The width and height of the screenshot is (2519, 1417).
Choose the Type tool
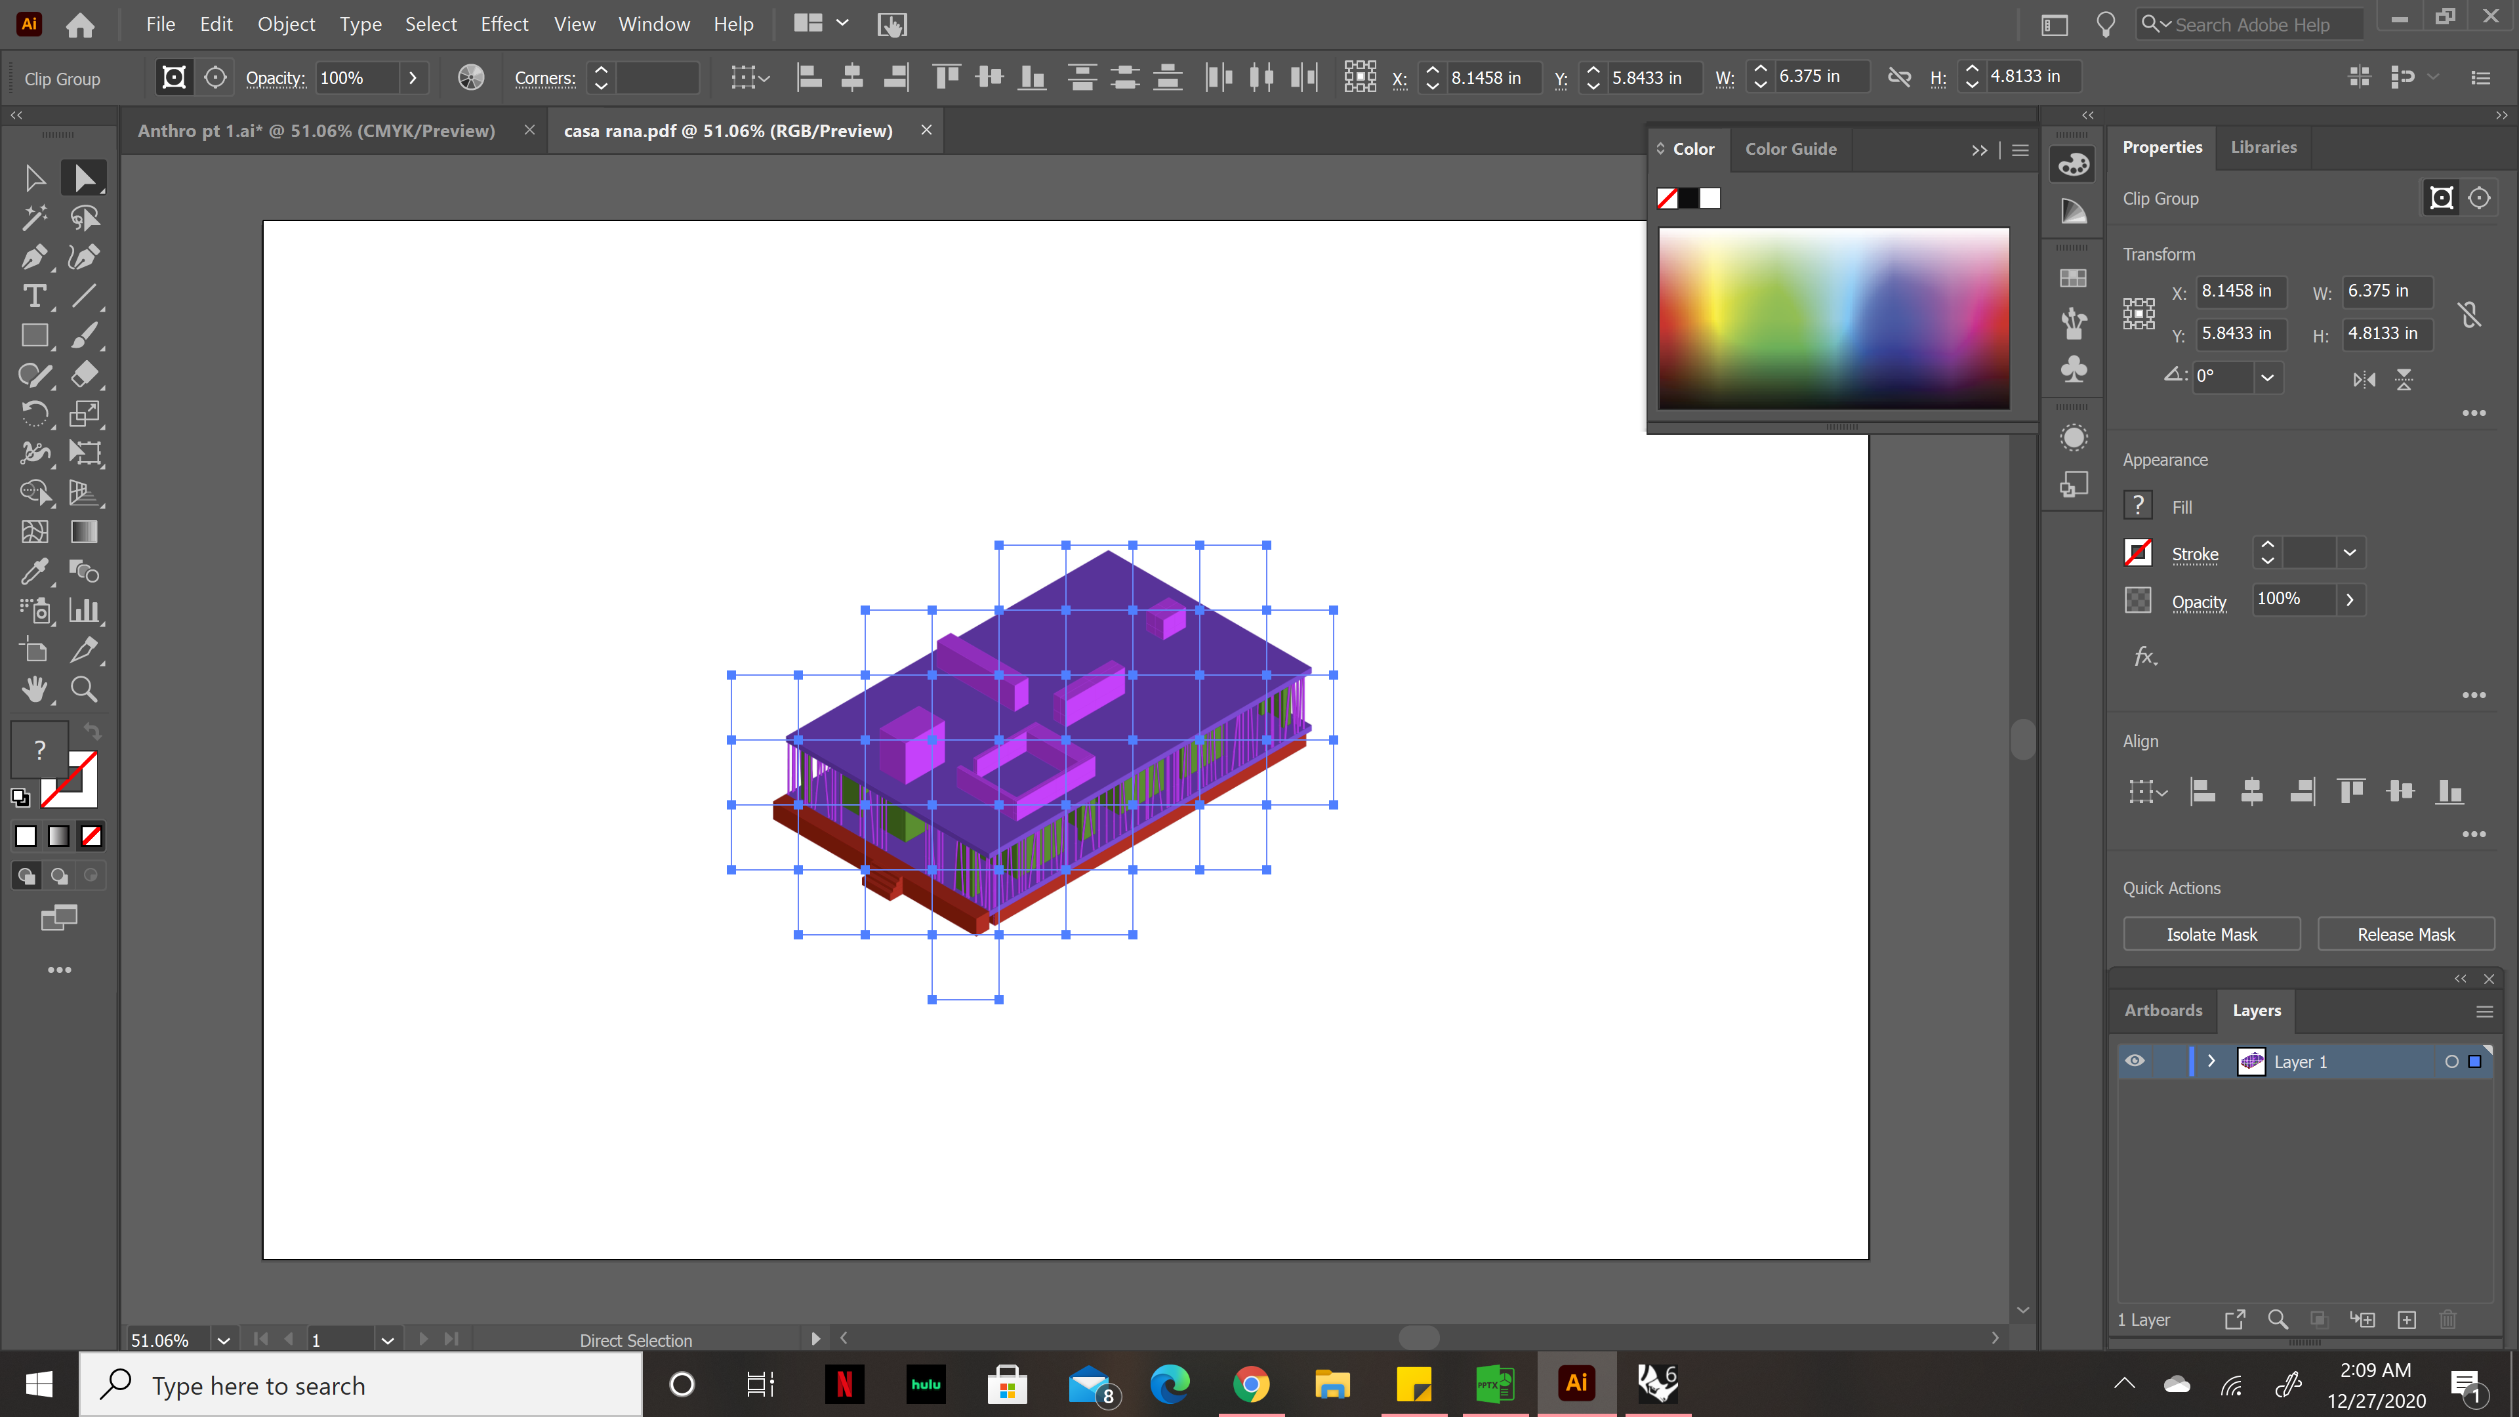pyautogui.click(x=35, y=297)
